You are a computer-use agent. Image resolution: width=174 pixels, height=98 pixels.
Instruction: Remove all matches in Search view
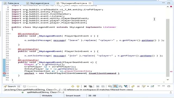point(91,86)
